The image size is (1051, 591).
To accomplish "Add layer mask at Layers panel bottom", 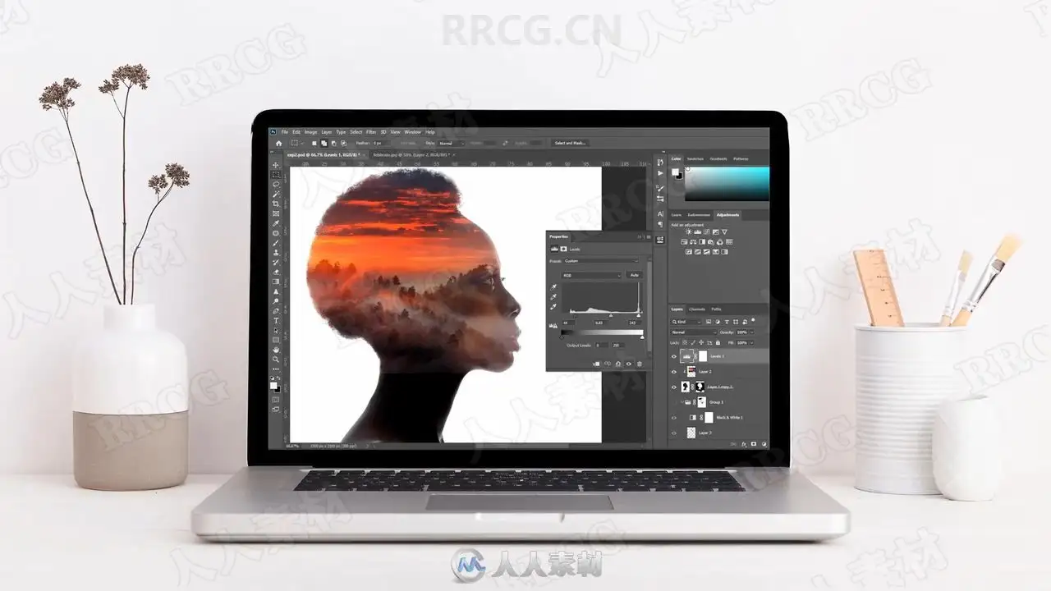I will point(754,444).
